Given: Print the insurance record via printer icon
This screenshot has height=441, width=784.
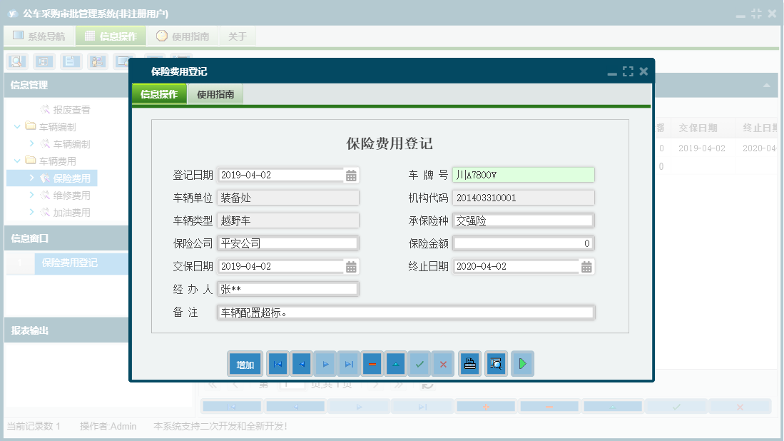Looking at the screenshot, I should [x=467, y=364].
